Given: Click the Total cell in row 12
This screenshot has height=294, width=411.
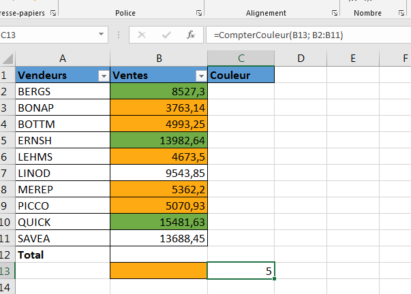Looking at the screenshot, I should click(x=62, y=255).
